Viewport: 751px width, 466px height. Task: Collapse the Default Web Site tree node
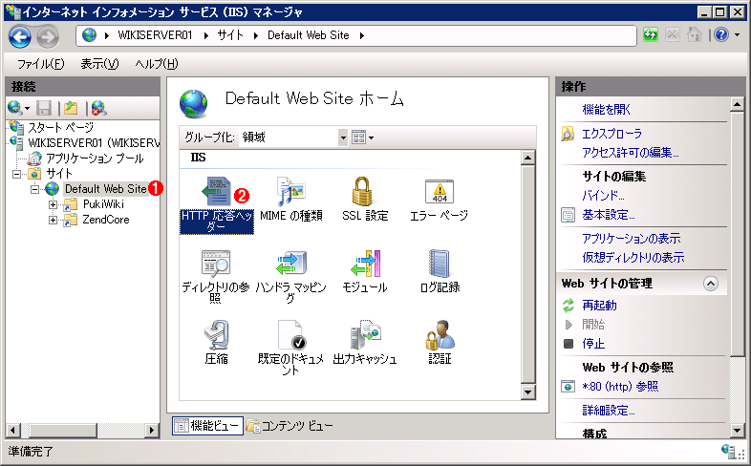(x=35, y=189)
